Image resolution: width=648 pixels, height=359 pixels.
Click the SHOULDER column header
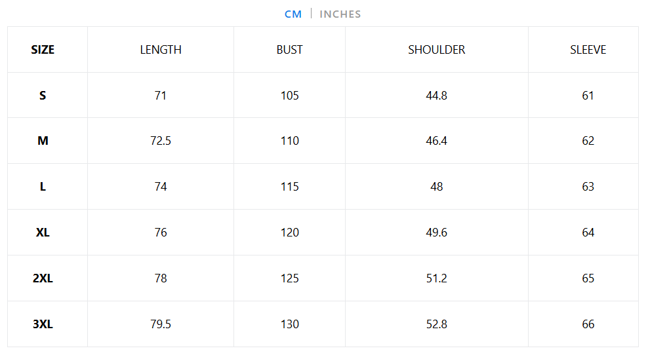pos(436,50)
